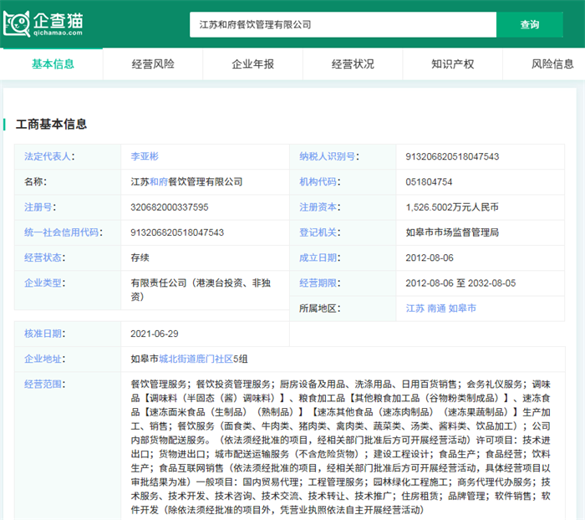Screen dimensions: 585x520
Task: Follow the 南通 region link
Action: point(436,308)
